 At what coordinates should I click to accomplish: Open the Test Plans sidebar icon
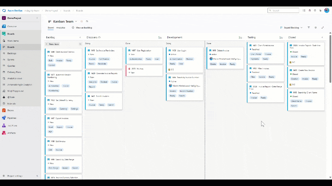[4, 126]
